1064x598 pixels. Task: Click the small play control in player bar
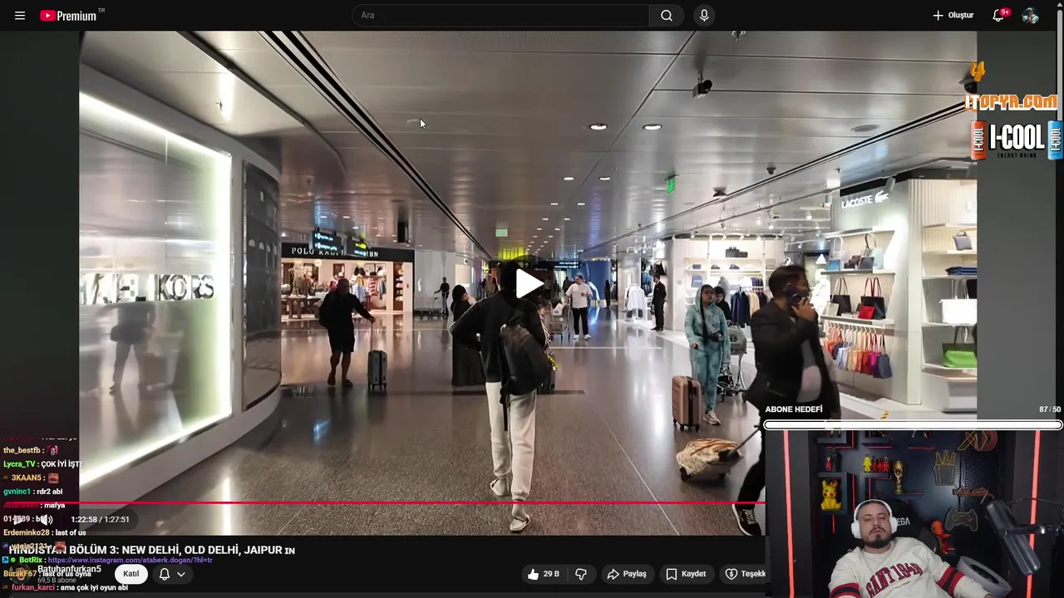coord(17,520)
